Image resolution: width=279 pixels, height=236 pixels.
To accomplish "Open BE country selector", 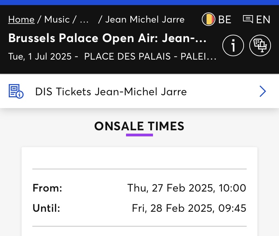I will (217, 19).
